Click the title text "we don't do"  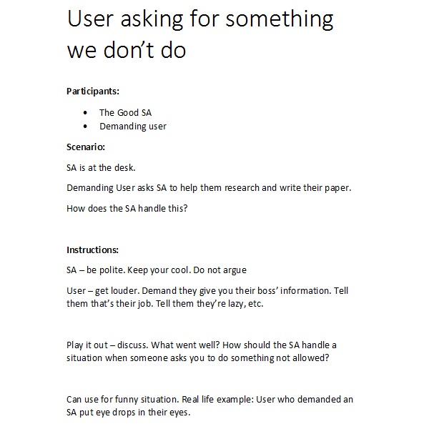126,51
